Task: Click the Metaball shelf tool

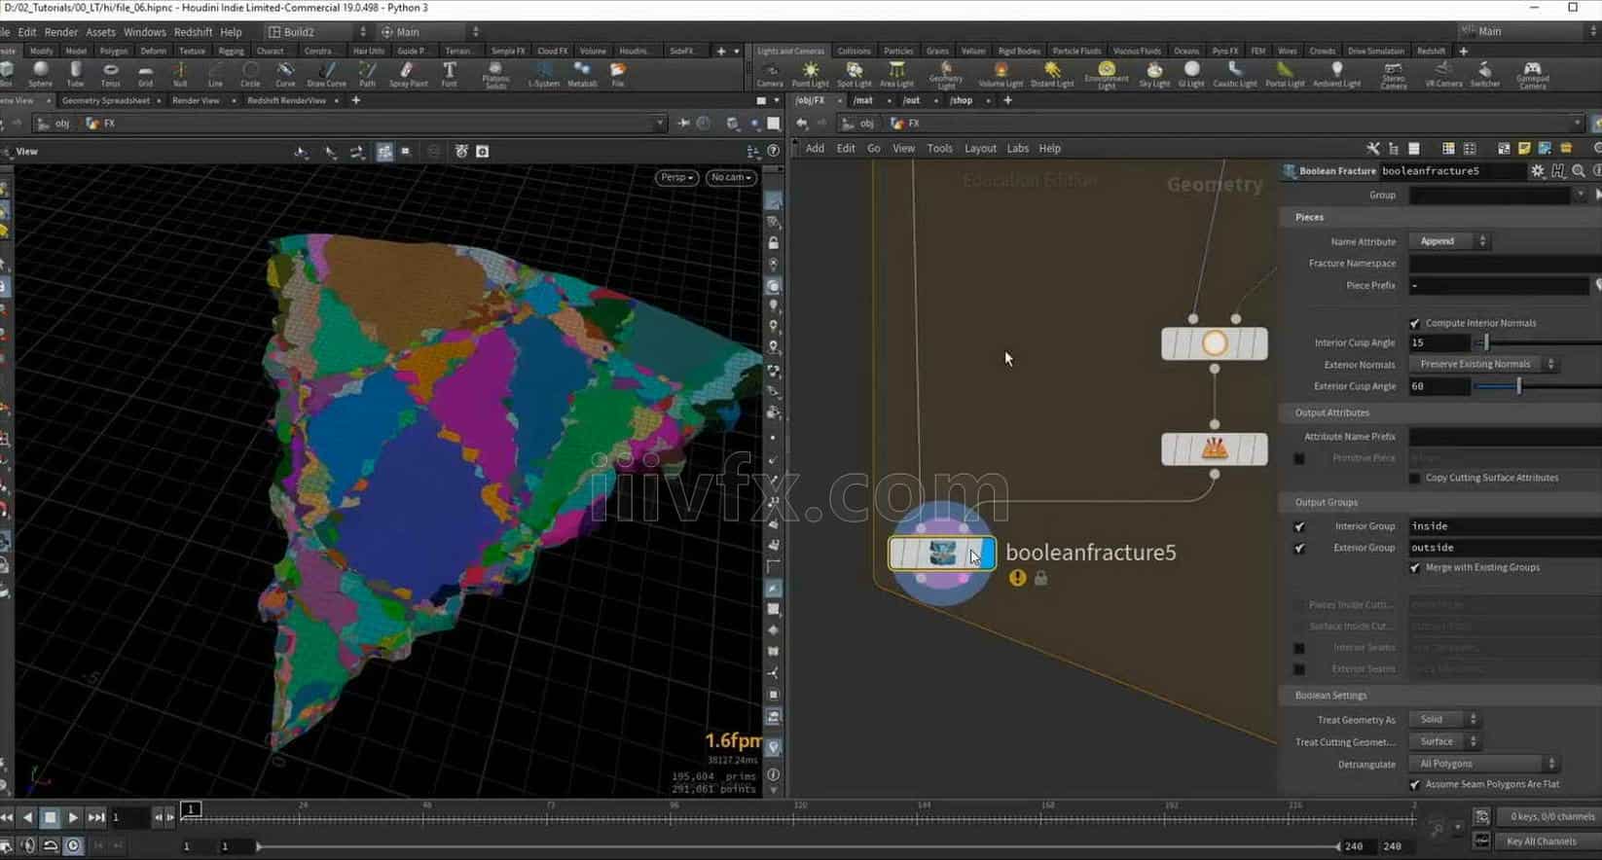Action: (x=582, y=74)
